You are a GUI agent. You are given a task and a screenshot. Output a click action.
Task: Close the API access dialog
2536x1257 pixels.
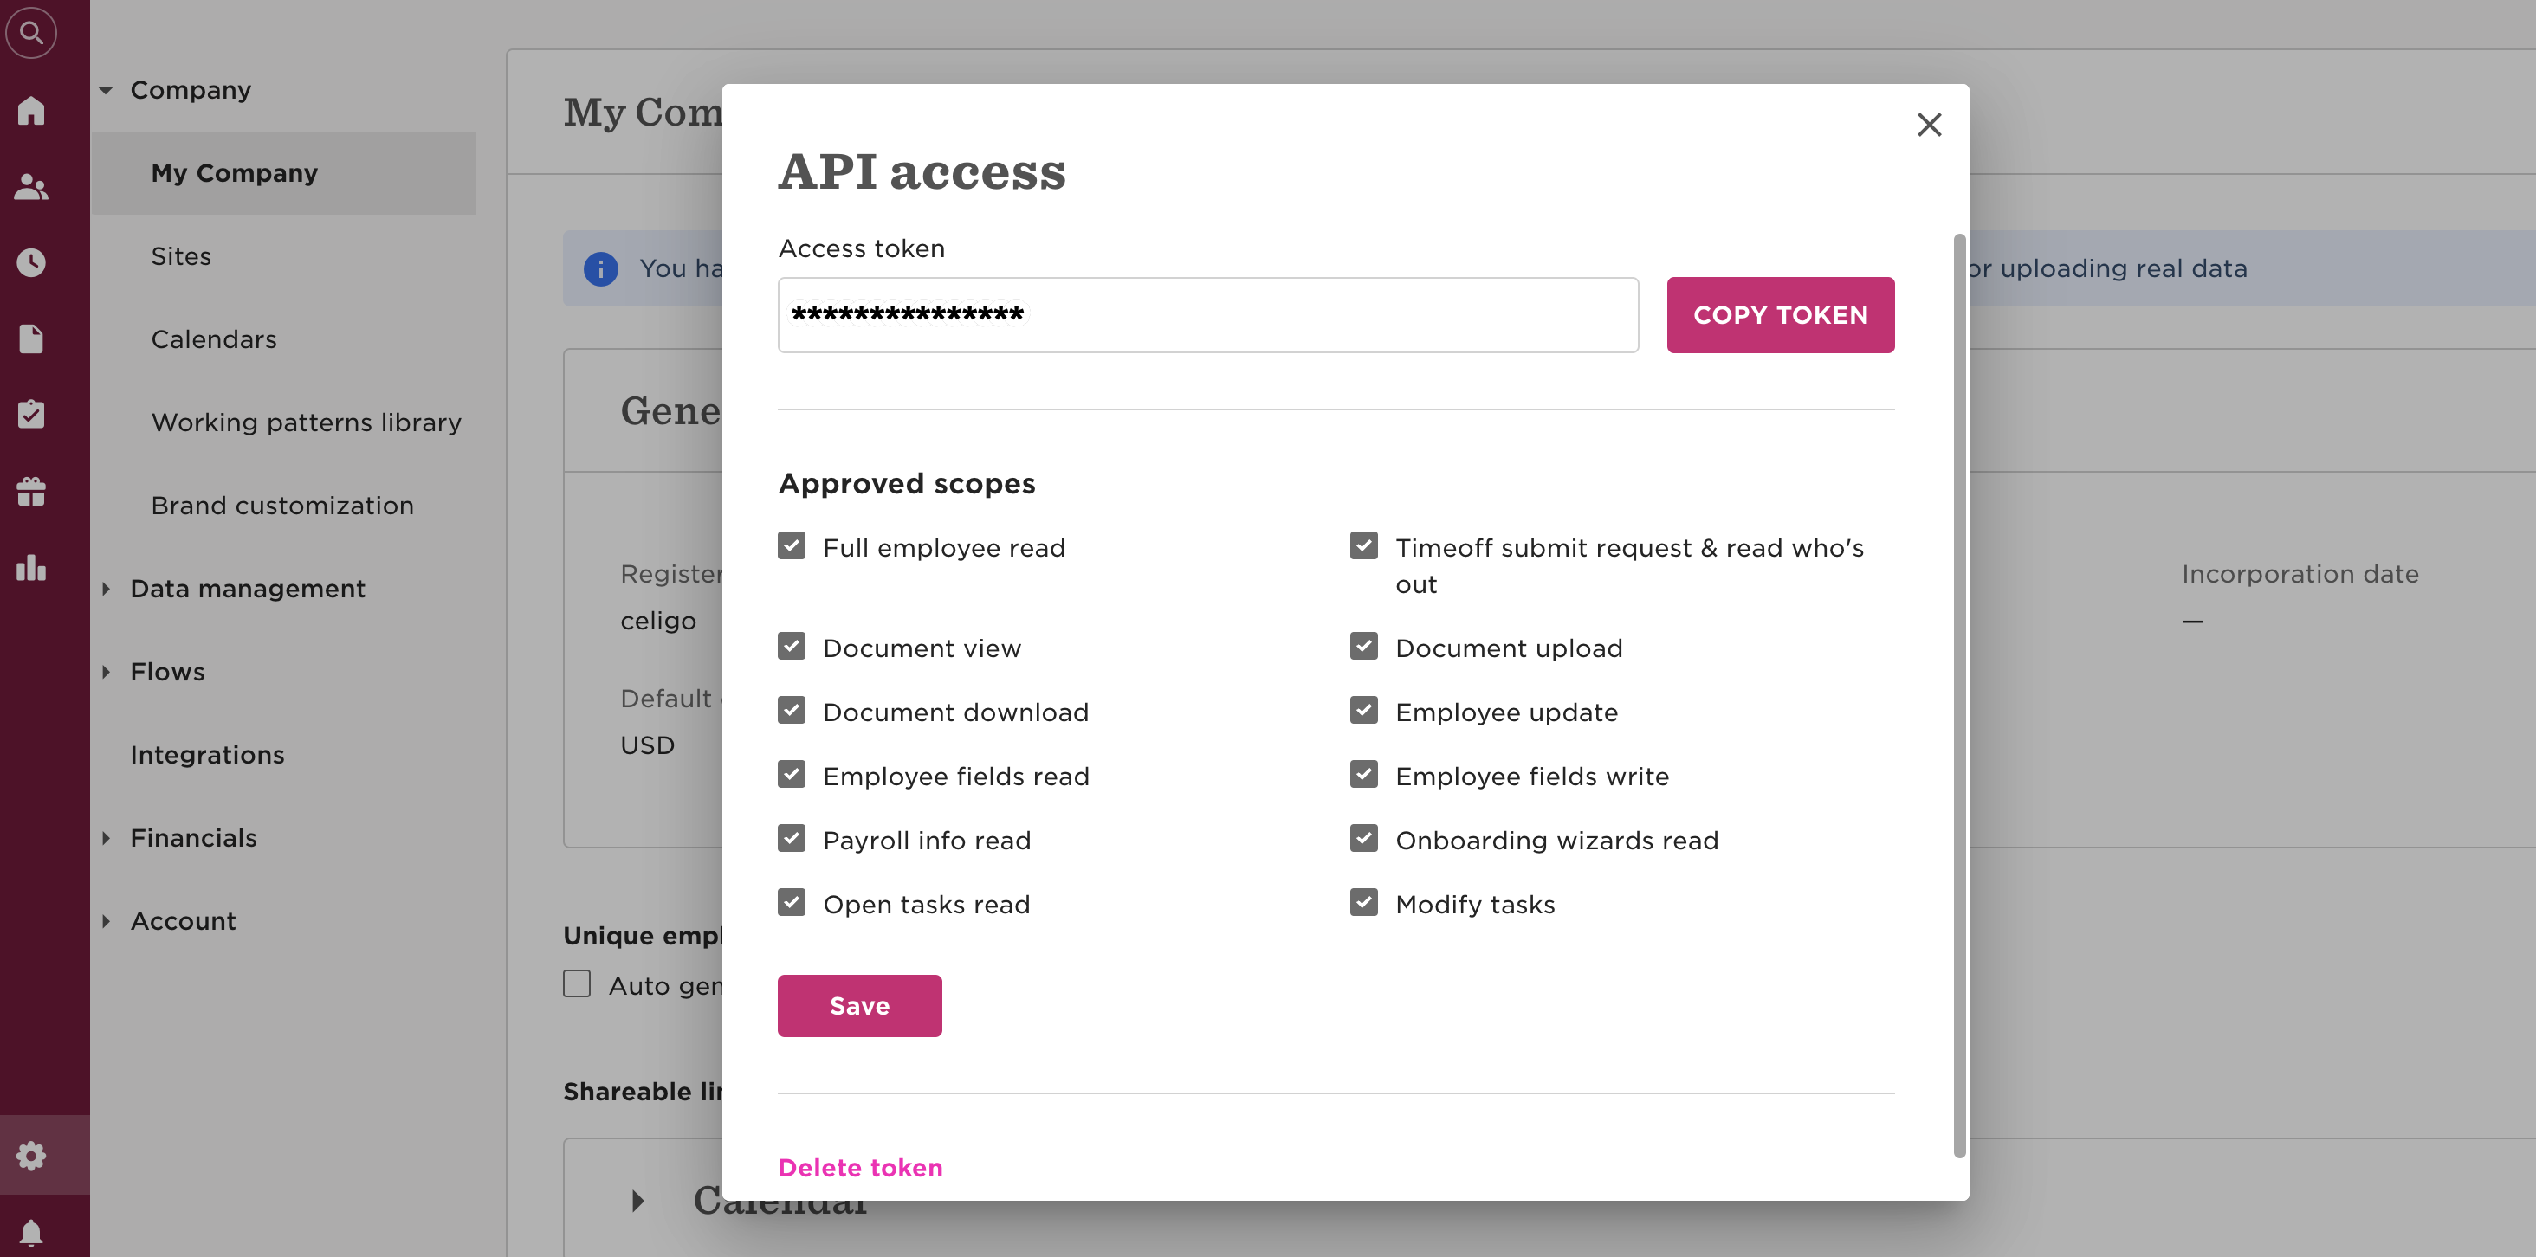click(1929, 125)
